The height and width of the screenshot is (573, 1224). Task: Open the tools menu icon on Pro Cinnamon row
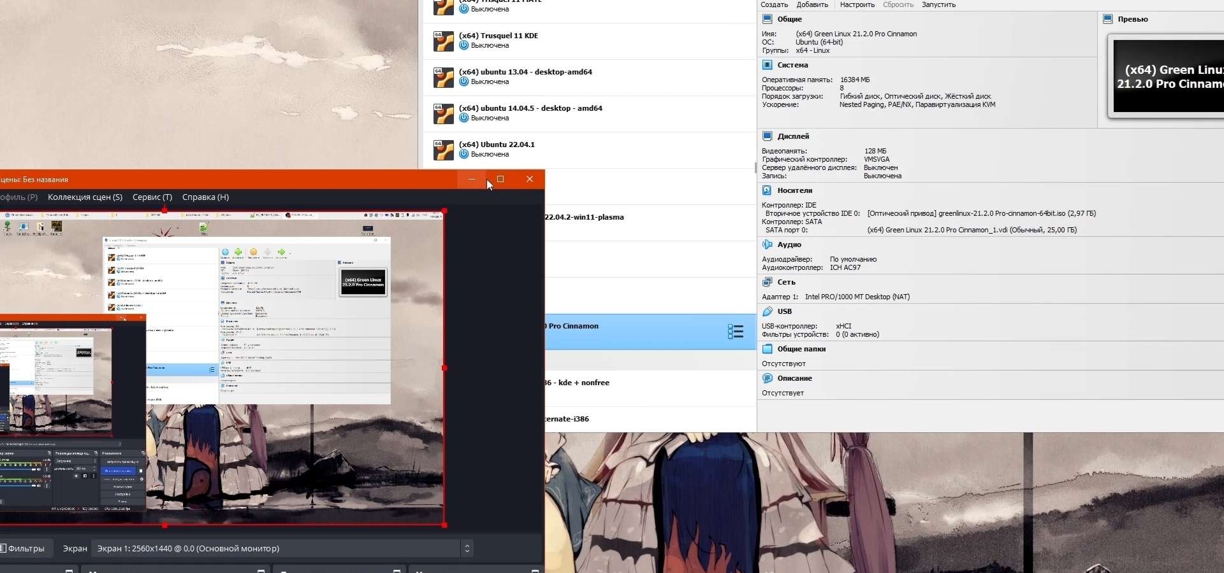tap(735, 332)
